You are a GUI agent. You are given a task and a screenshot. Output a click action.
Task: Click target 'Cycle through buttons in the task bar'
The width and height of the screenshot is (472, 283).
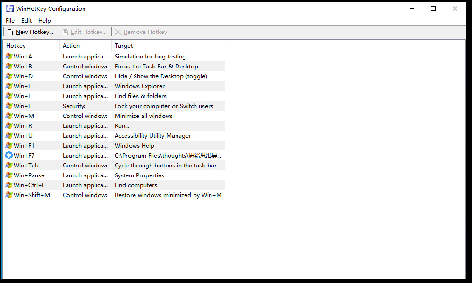click(166, 166)
